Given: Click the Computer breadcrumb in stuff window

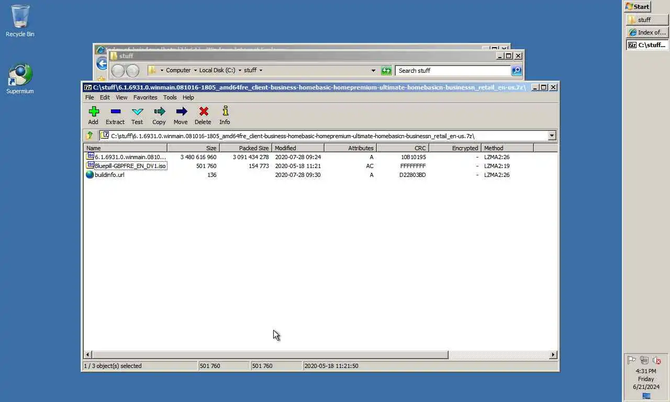Looking at the screenshot, I should click(x=178, y=70).
